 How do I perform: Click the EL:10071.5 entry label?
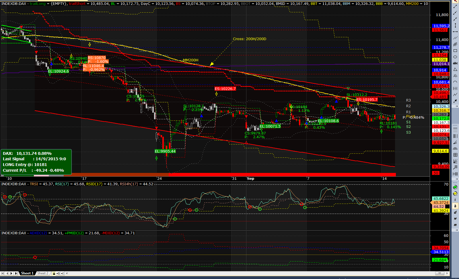[270, 126]
